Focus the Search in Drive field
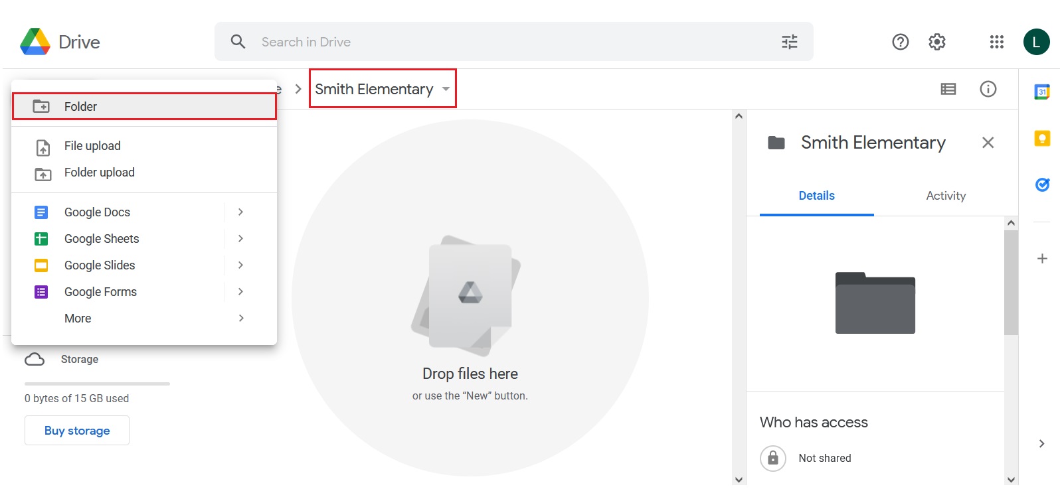 (x=513, y=42)
